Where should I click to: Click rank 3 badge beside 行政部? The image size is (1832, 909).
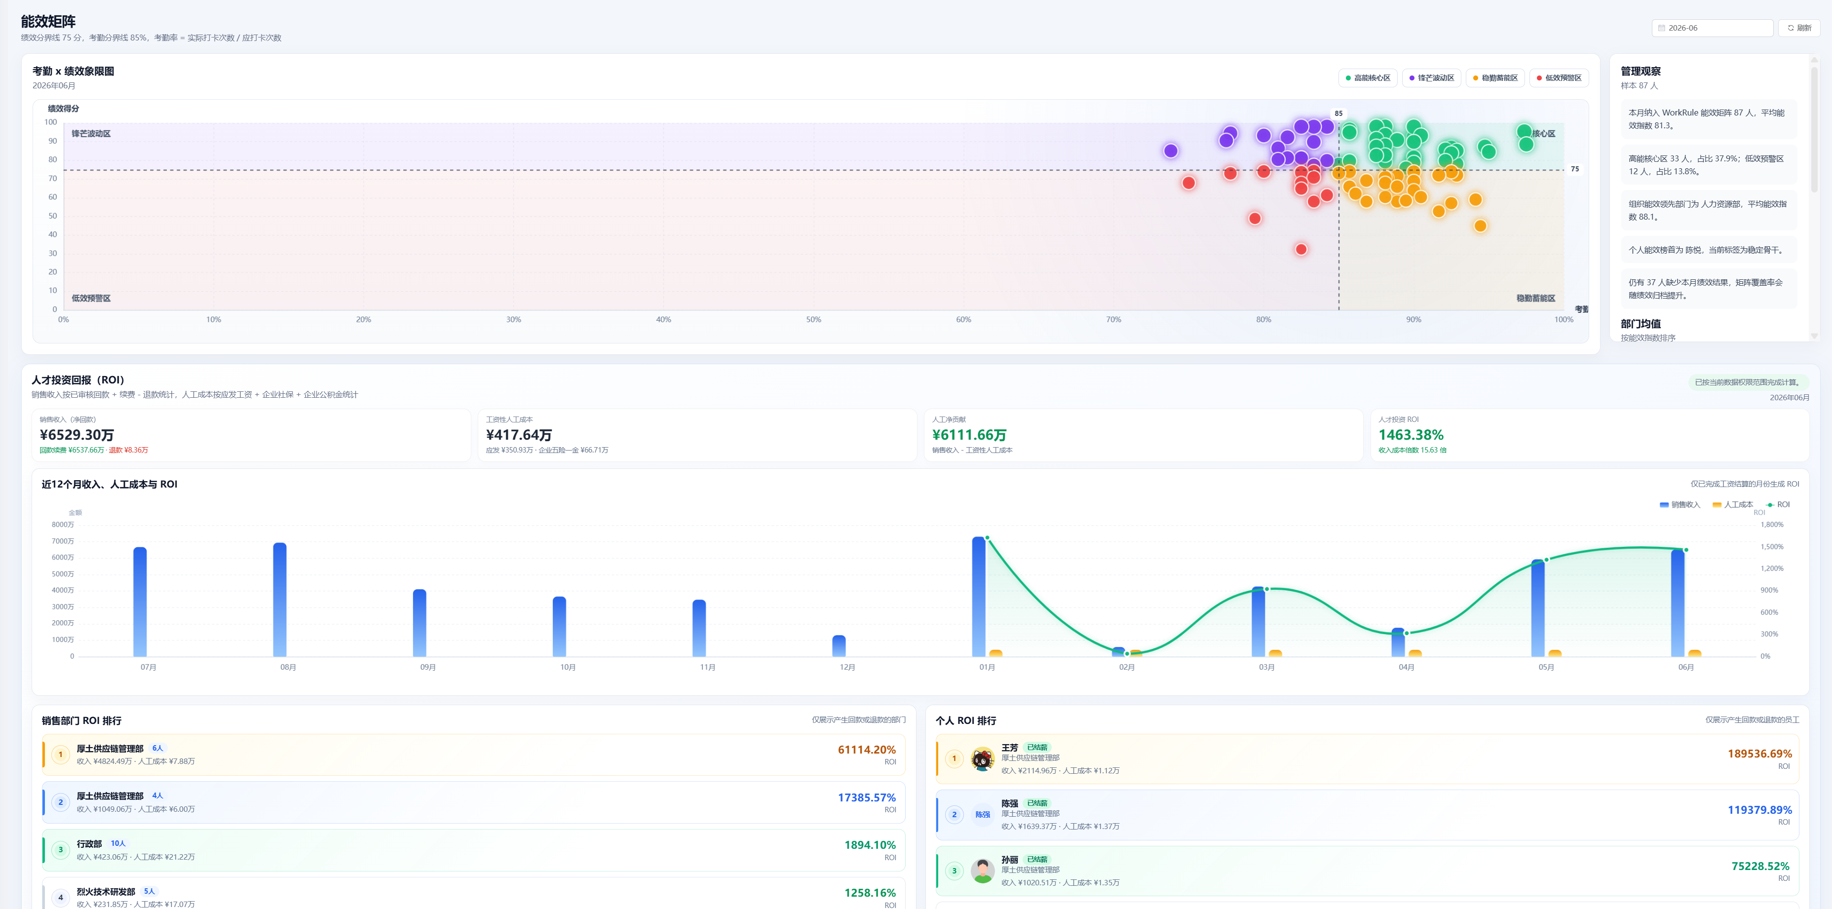click(x=60, y=850)
